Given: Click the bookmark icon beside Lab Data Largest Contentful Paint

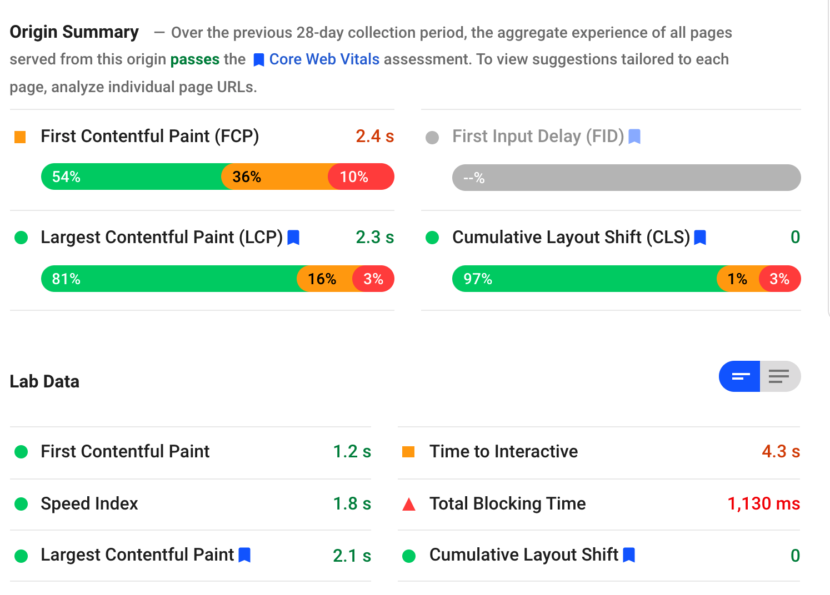Looking at the screenshot, I should pyautogui.click(x=244, y=555).
